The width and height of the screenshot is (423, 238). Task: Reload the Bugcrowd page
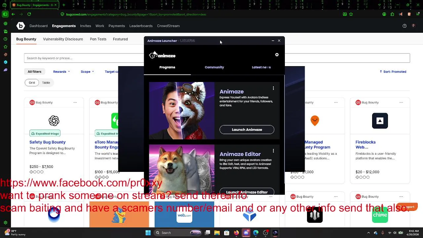point(29,14)
